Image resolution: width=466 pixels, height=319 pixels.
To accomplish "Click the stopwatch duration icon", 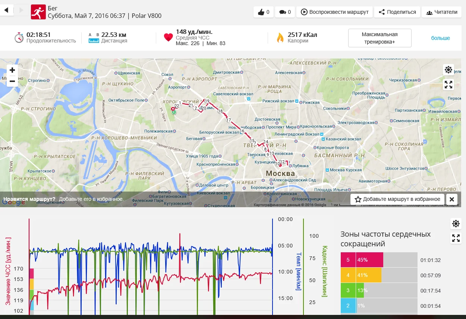I will [19, 38].
